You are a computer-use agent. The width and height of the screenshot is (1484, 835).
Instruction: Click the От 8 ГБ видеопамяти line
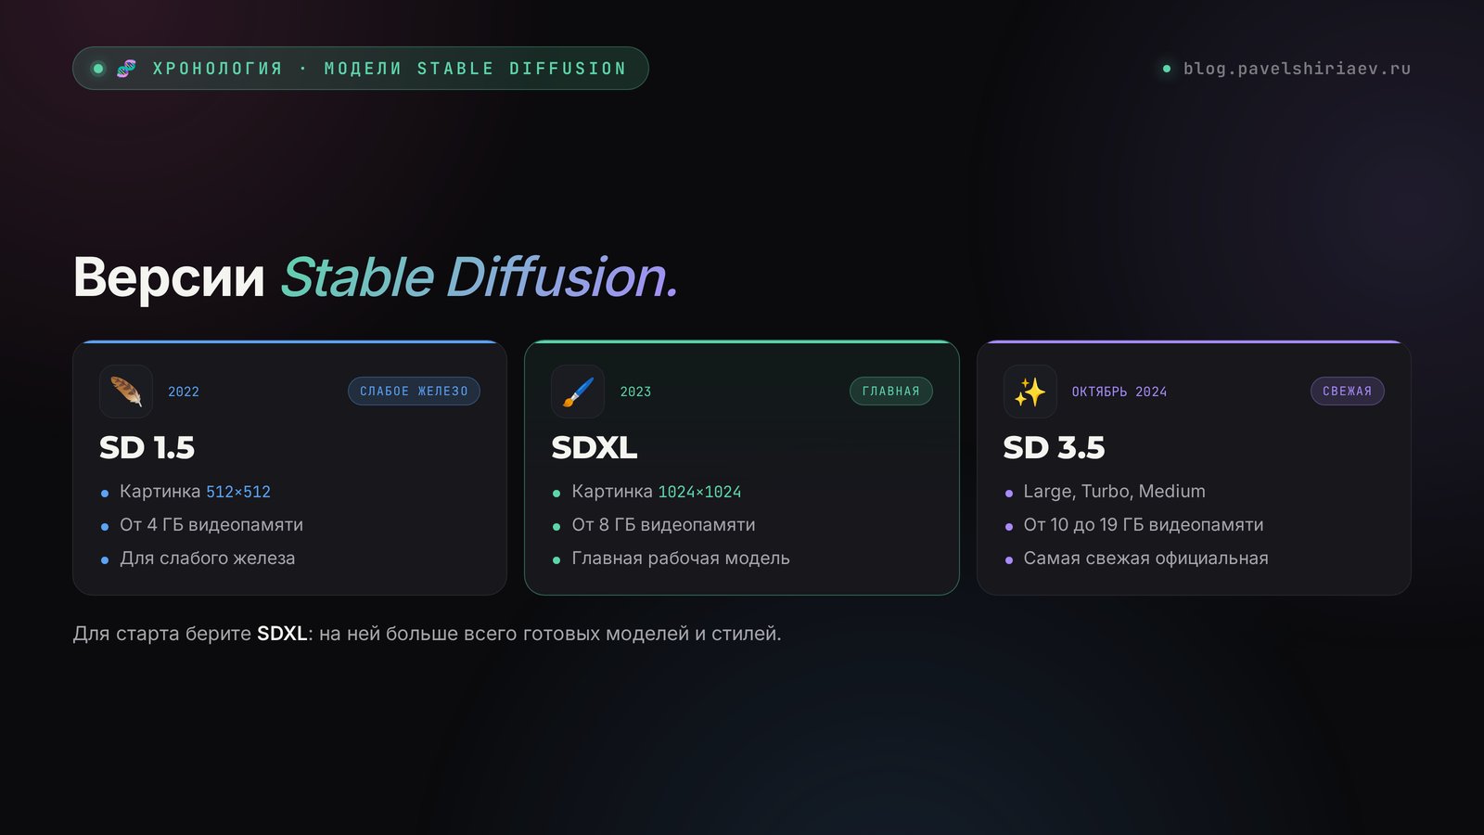[663, 525]
